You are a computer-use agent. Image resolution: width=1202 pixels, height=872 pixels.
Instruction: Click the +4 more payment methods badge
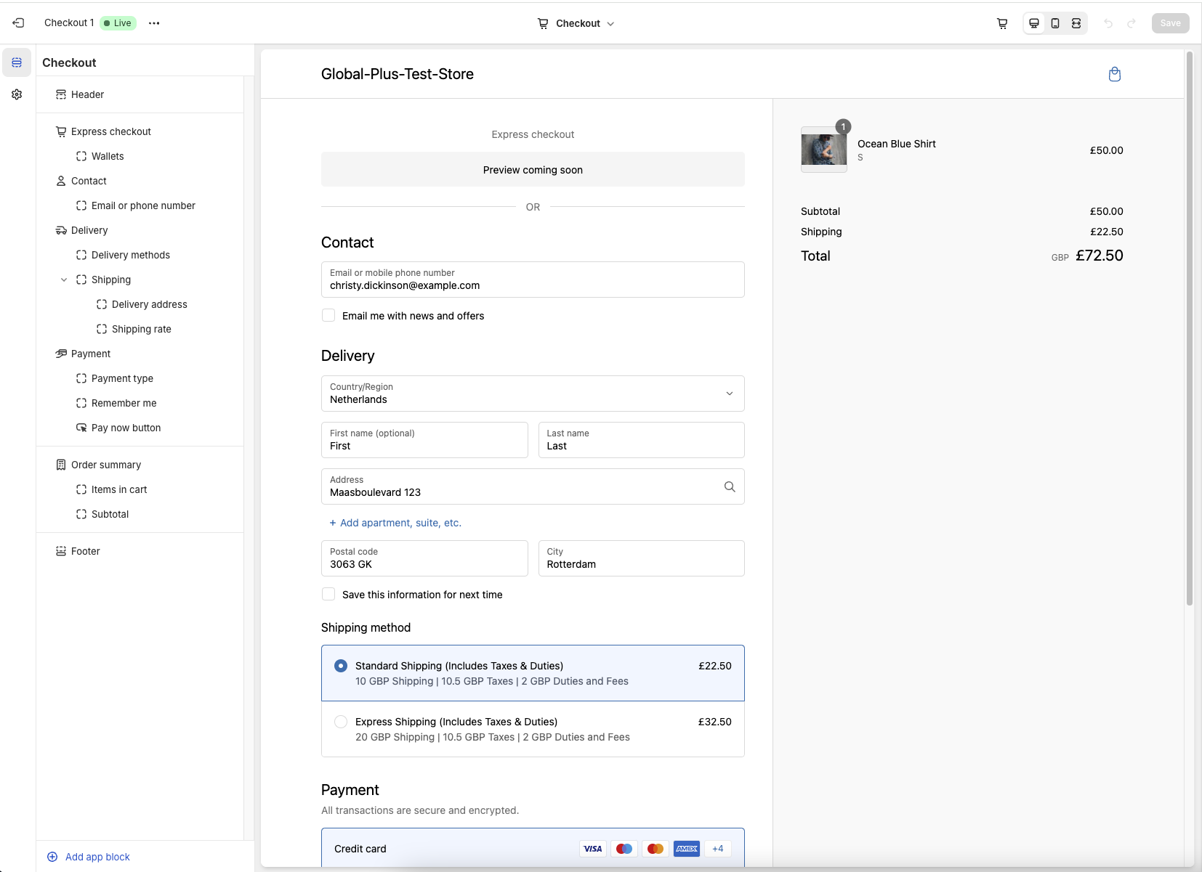coord(718,849)
